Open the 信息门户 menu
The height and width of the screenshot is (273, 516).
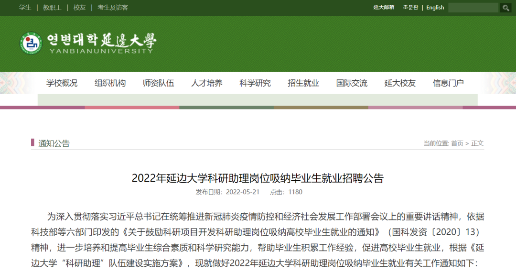coord(448,83)
